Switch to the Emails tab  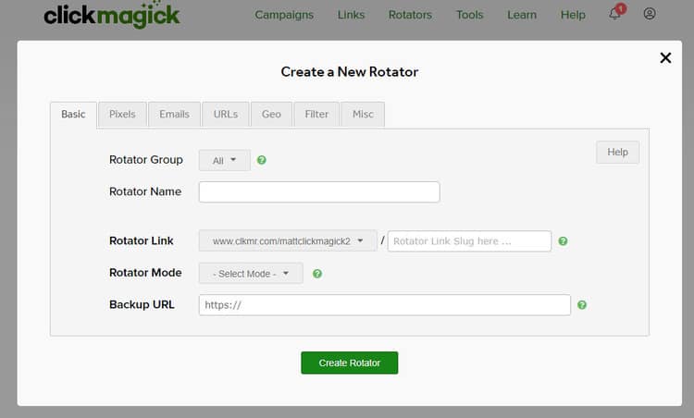(174, 114)
